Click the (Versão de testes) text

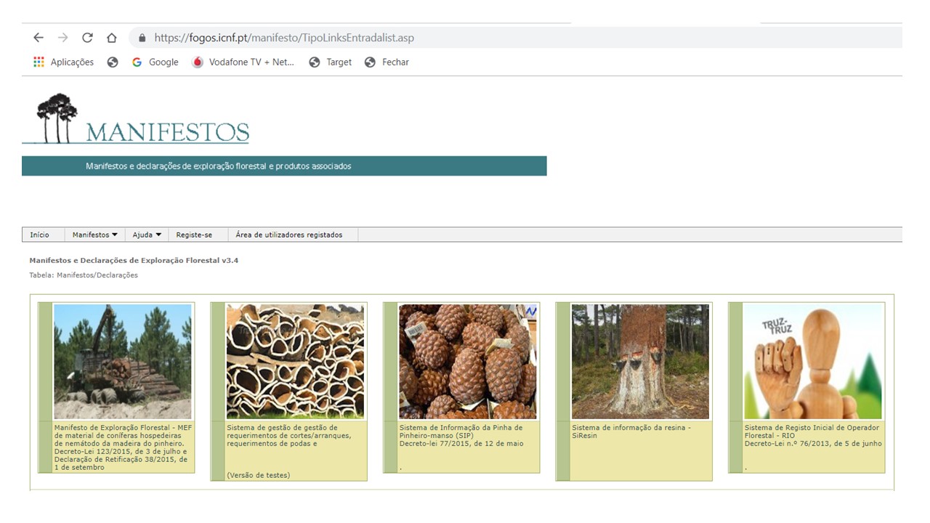[x=258, y=476]
